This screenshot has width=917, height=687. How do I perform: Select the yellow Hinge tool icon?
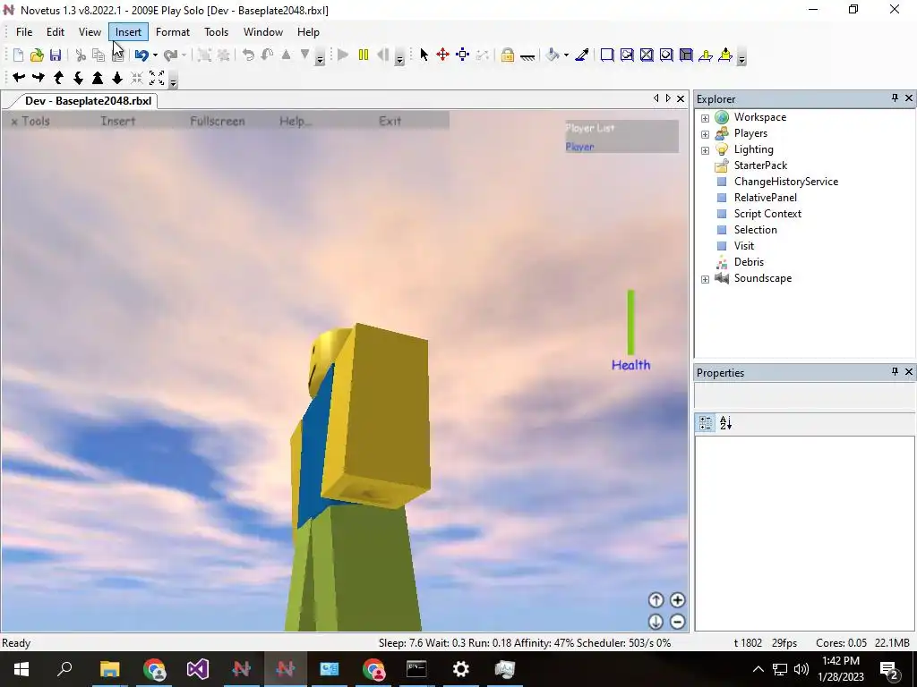706,55
